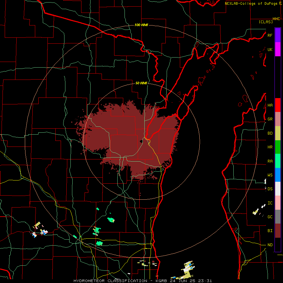
Task: Click the HR legend label
Action: point(270,147)
